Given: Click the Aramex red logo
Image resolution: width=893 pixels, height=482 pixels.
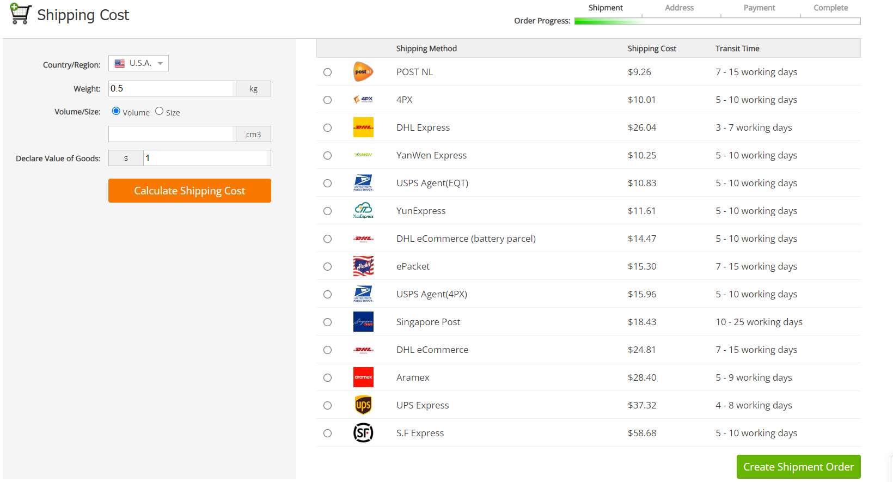Looking at the screenshot, I should pyautogui.click(x=363, y=377).
